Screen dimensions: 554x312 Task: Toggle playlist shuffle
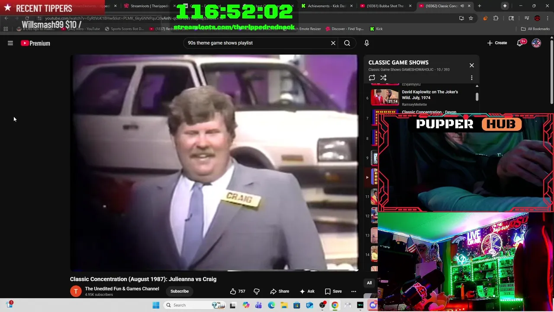(x=383, y=78)
